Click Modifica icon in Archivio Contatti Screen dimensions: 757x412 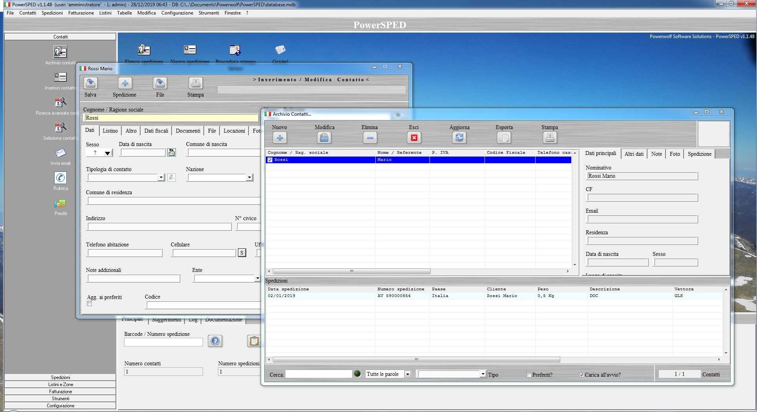pos(324,138)
